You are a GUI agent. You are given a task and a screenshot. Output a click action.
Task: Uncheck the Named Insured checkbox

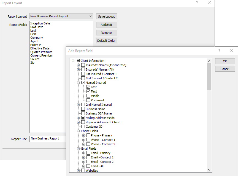tap(83, 82)
